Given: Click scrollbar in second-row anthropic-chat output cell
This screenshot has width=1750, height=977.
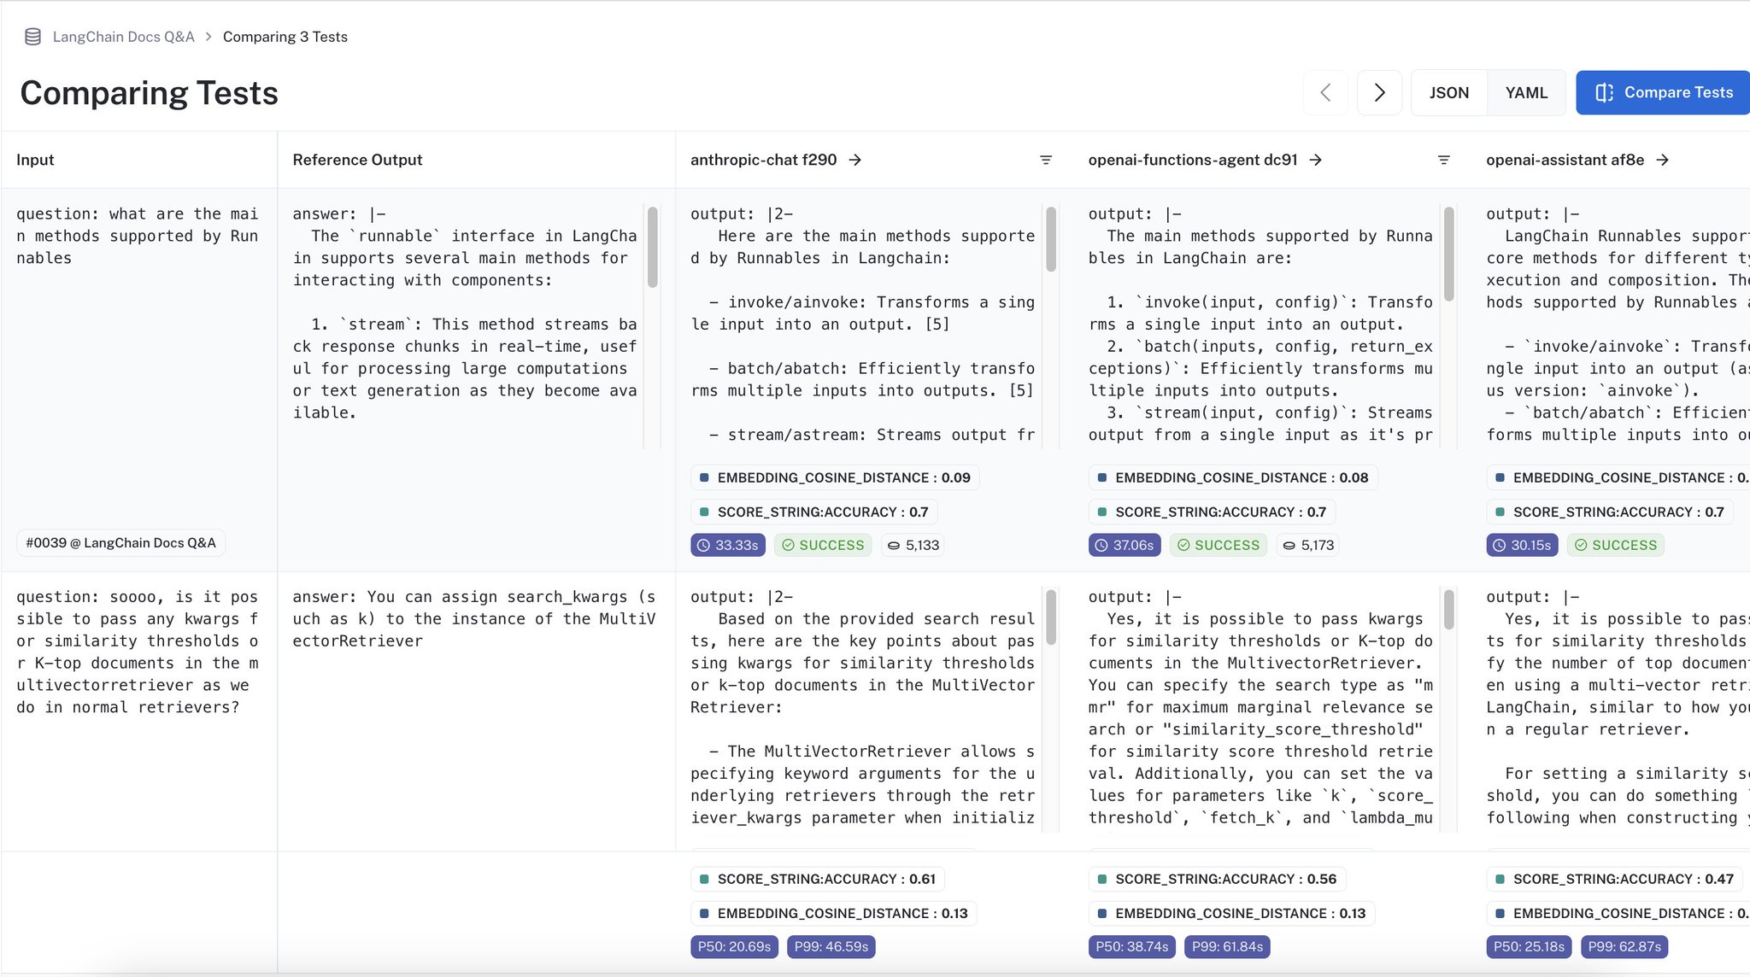Looking at the screenshot, I should point(1051,617).
